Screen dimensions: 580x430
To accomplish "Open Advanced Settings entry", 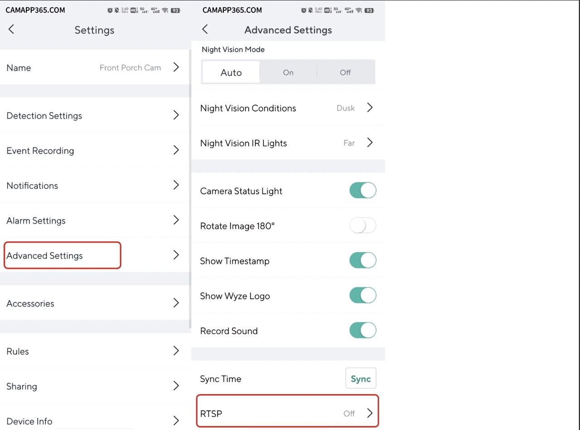I will tap(94, 255).
